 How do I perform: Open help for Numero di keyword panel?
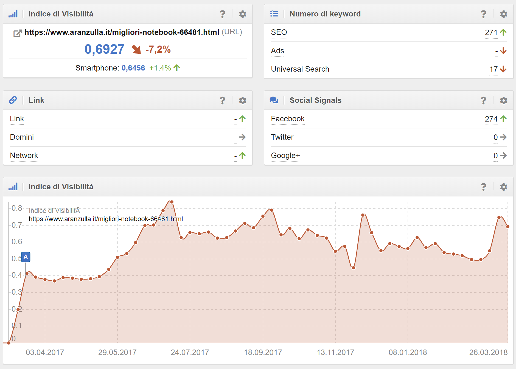click(484, 14)
